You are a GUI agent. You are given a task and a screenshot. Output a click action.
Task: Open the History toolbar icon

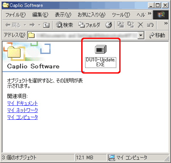coord(109,25)
